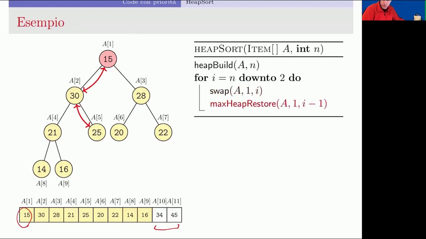Open the HeapSort section tab
This screenshot has width=426, height=239.
[200, 2]
